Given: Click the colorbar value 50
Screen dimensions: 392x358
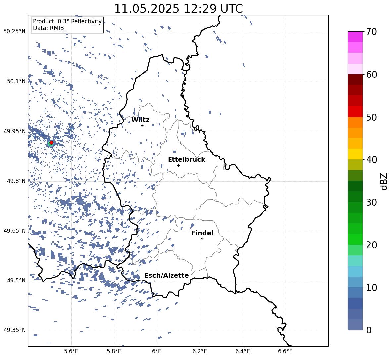Looking at the screenshot, I should [x=371, y=117].
